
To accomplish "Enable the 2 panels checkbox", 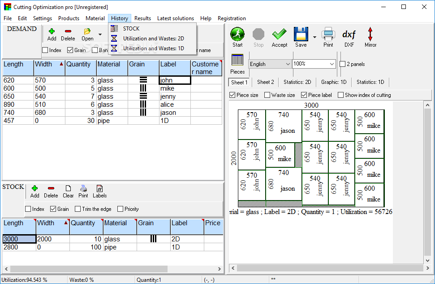I will tap(343, 64).
